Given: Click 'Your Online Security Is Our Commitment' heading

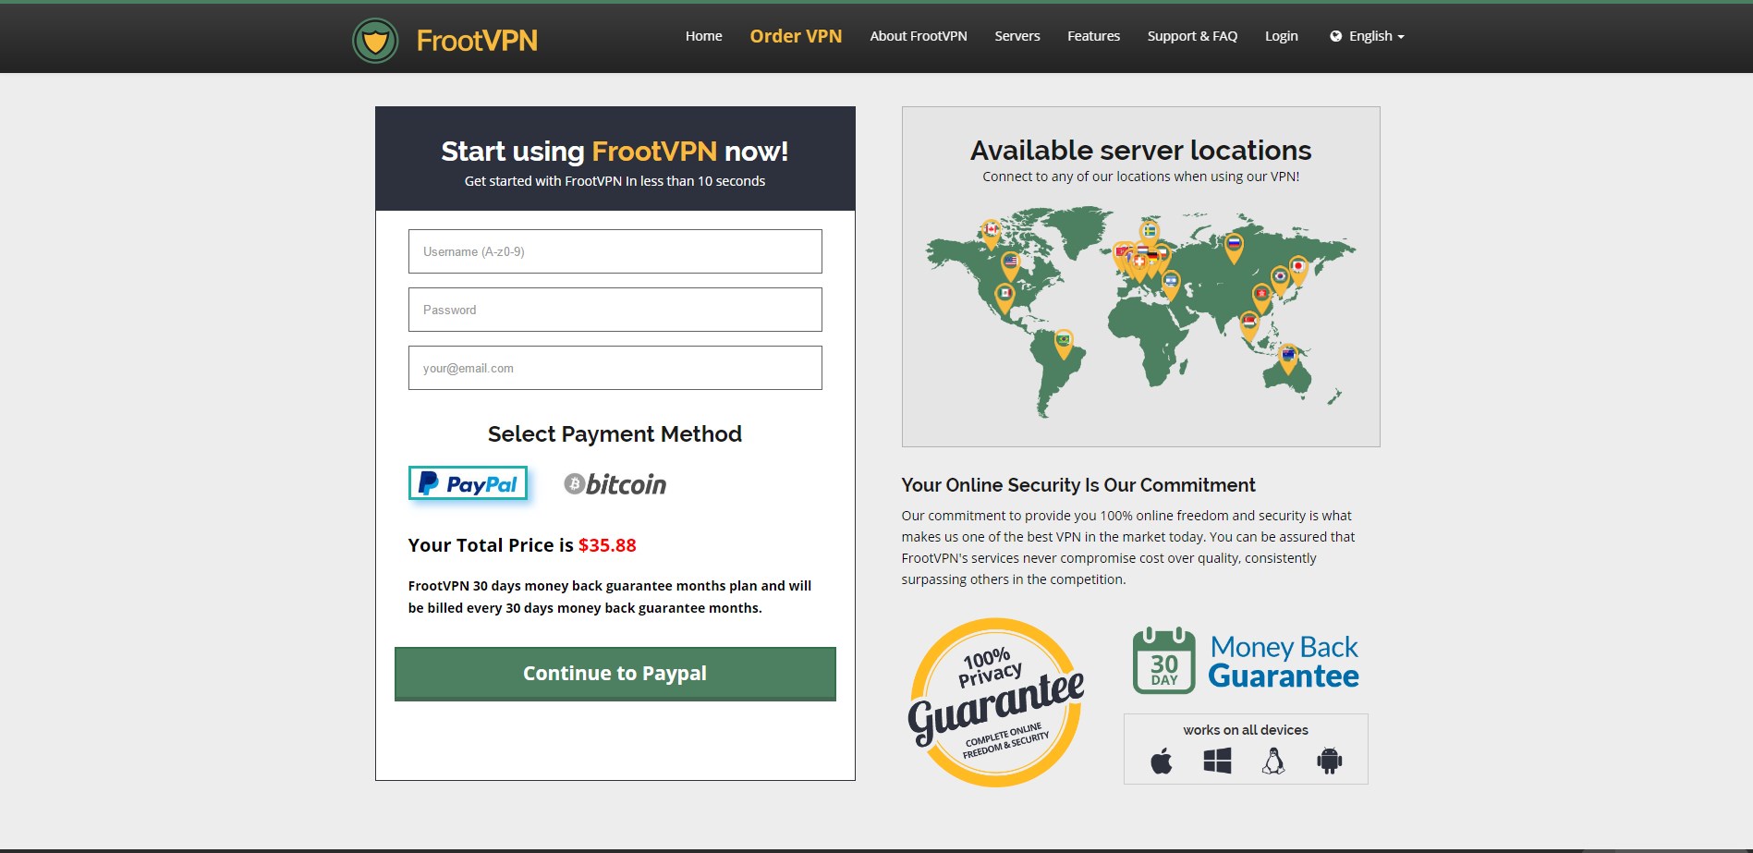Looking at the screenshot, I should [1078, 485].
